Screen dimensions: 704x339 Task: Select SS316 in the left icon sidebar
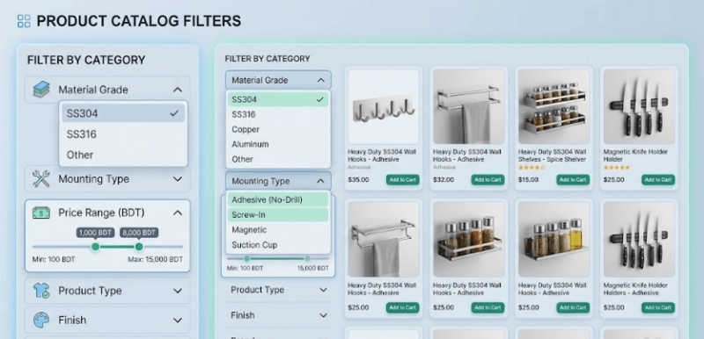123,134
